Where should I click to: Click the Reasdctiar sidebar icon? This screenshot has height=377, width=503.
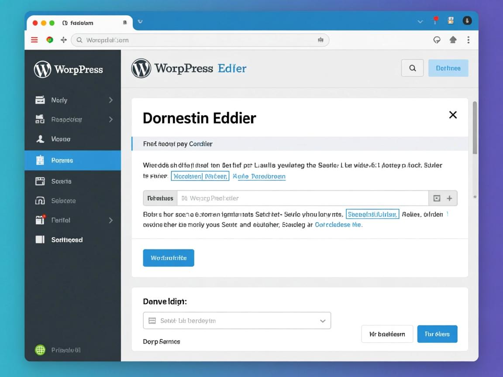pyautogui.click(x=40, y=119)
